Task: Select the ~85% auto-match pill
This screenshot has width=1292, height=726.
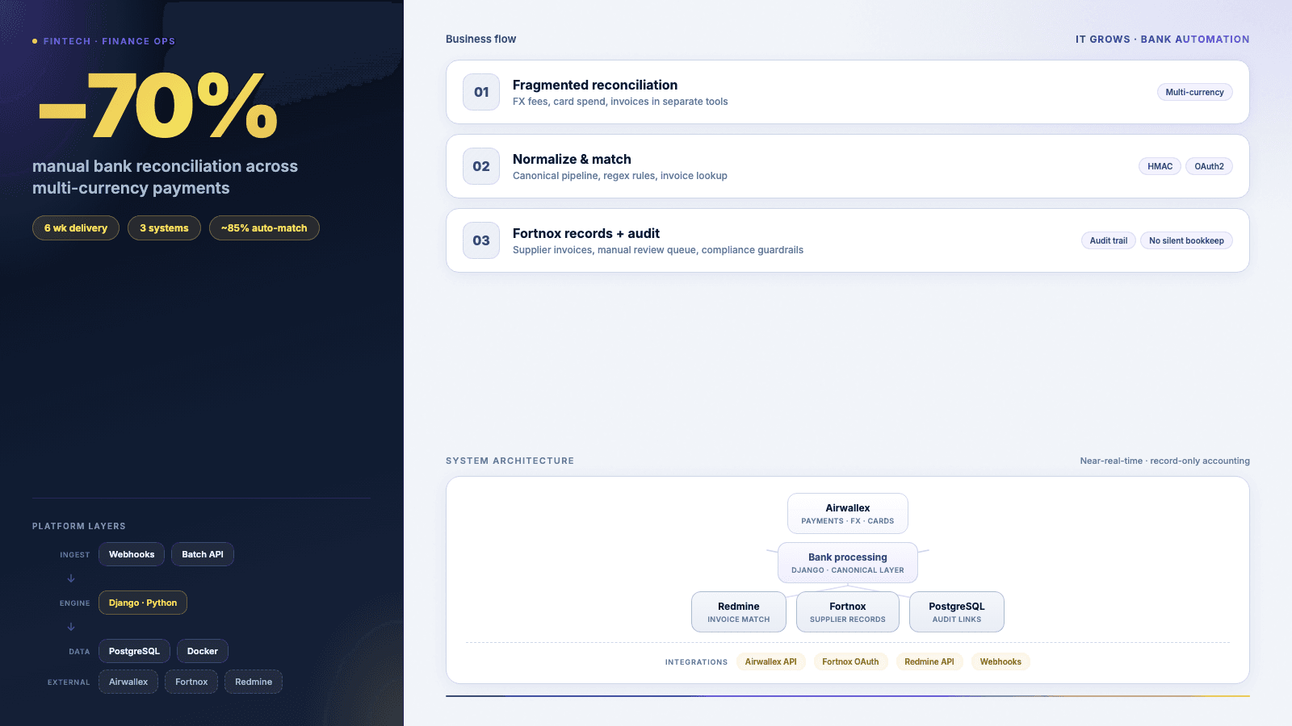Action: [264, 228]
